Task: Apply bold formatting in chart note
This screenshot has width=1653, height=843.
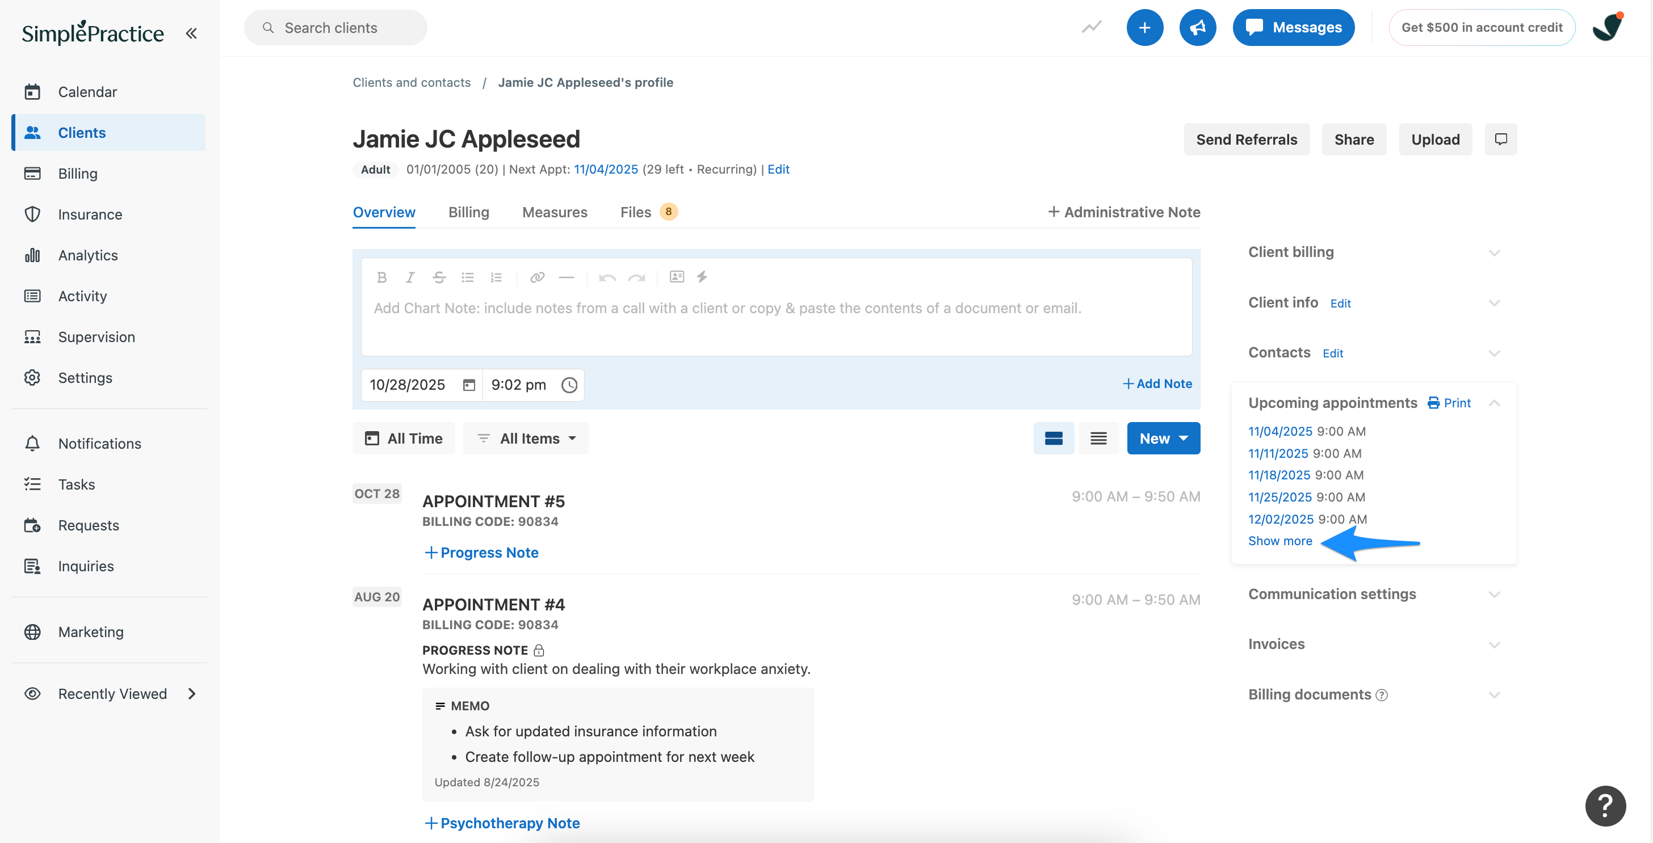Action: [382, 277]
